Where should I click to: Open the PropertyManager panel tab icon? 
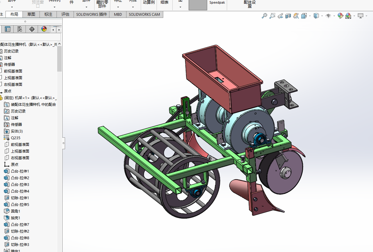click(x=8, y=29)
